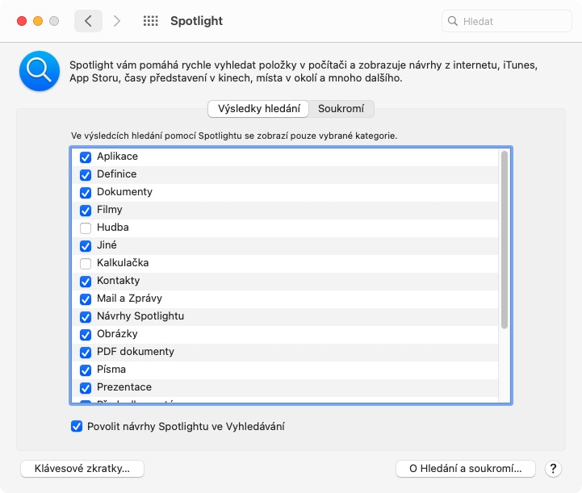Show all preferences grid icon

click(x=150, y=21)
